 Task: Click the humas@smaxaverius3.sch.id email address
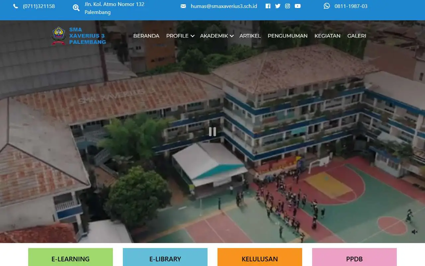[224, 6]
